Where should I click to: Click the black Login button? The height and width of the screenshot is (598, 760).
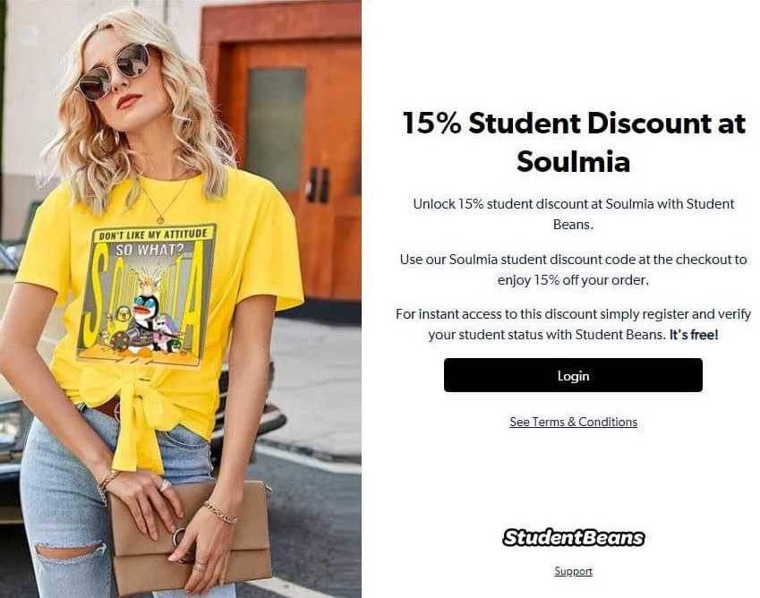[573, 375]
